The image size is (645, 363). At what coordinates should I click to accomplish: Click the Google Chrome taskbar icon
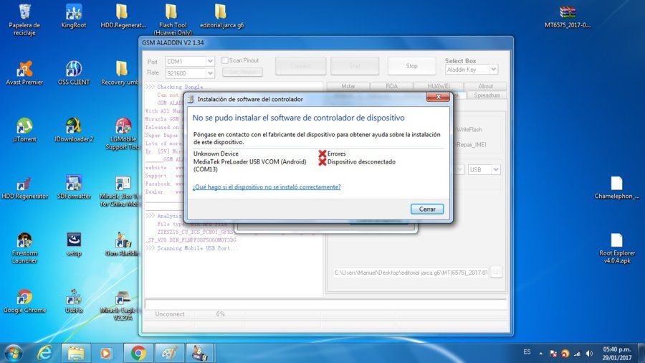pos(138,353)
